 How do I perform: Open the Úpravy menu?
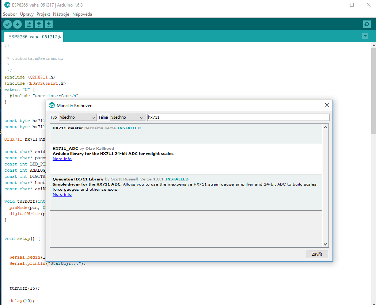pyautogui.click(x=27, y=14)
